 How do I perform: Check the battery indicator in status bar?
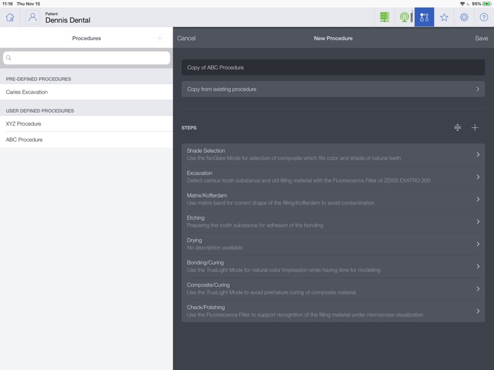click(x=487, y=4)
